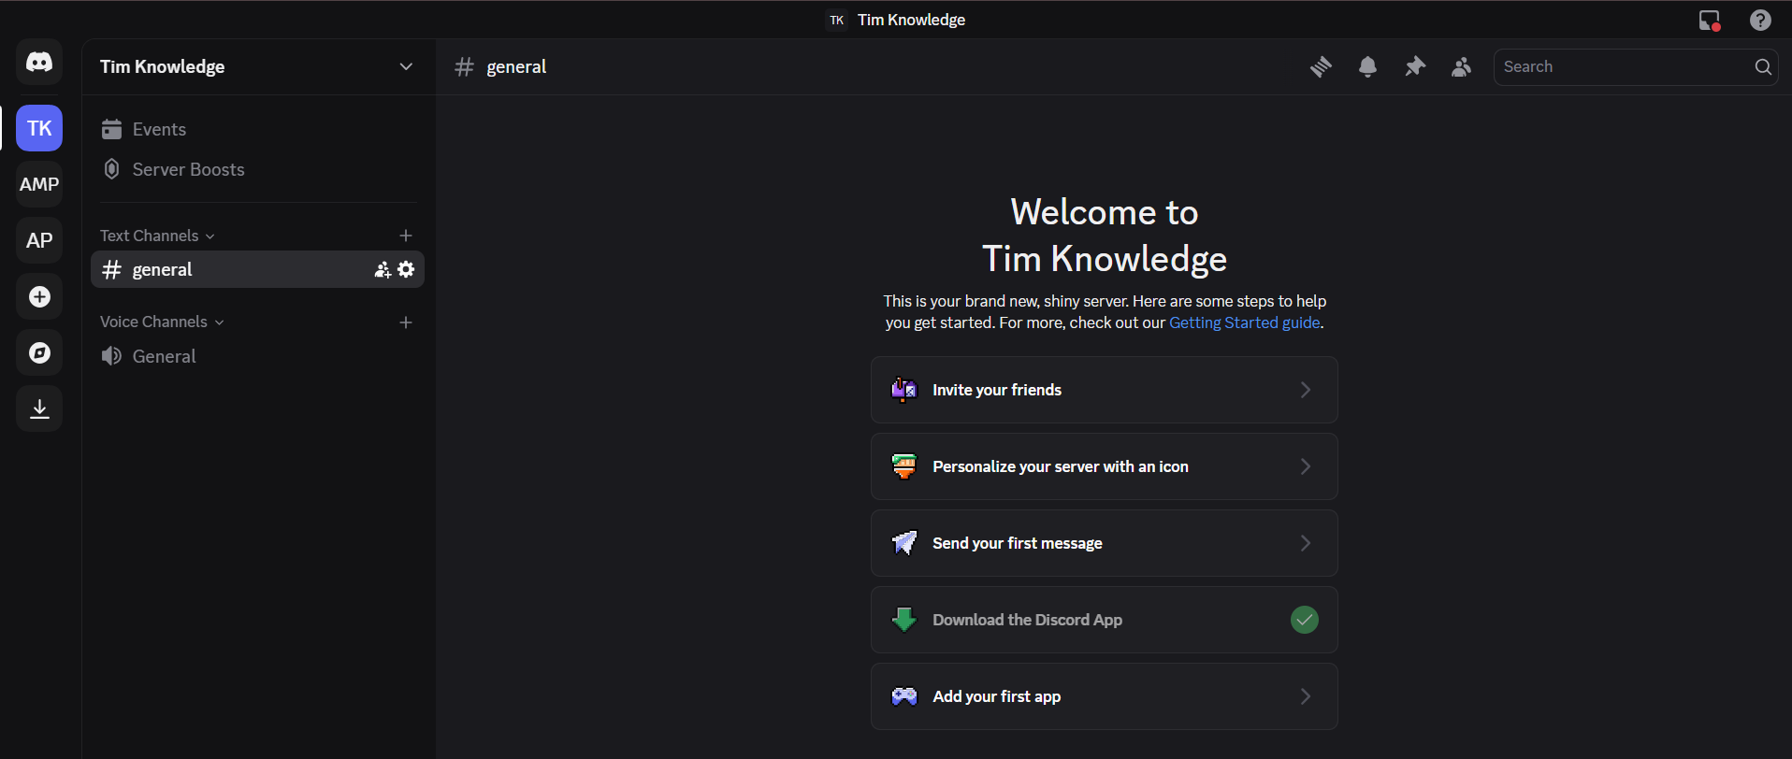Select the general text channel
The width and height of the screenshot is (1792, 759).
point(257,269)
